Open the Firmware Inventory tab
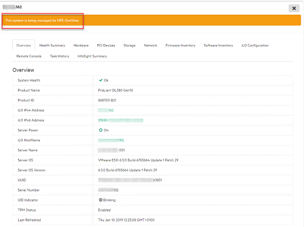 point(180,45)
